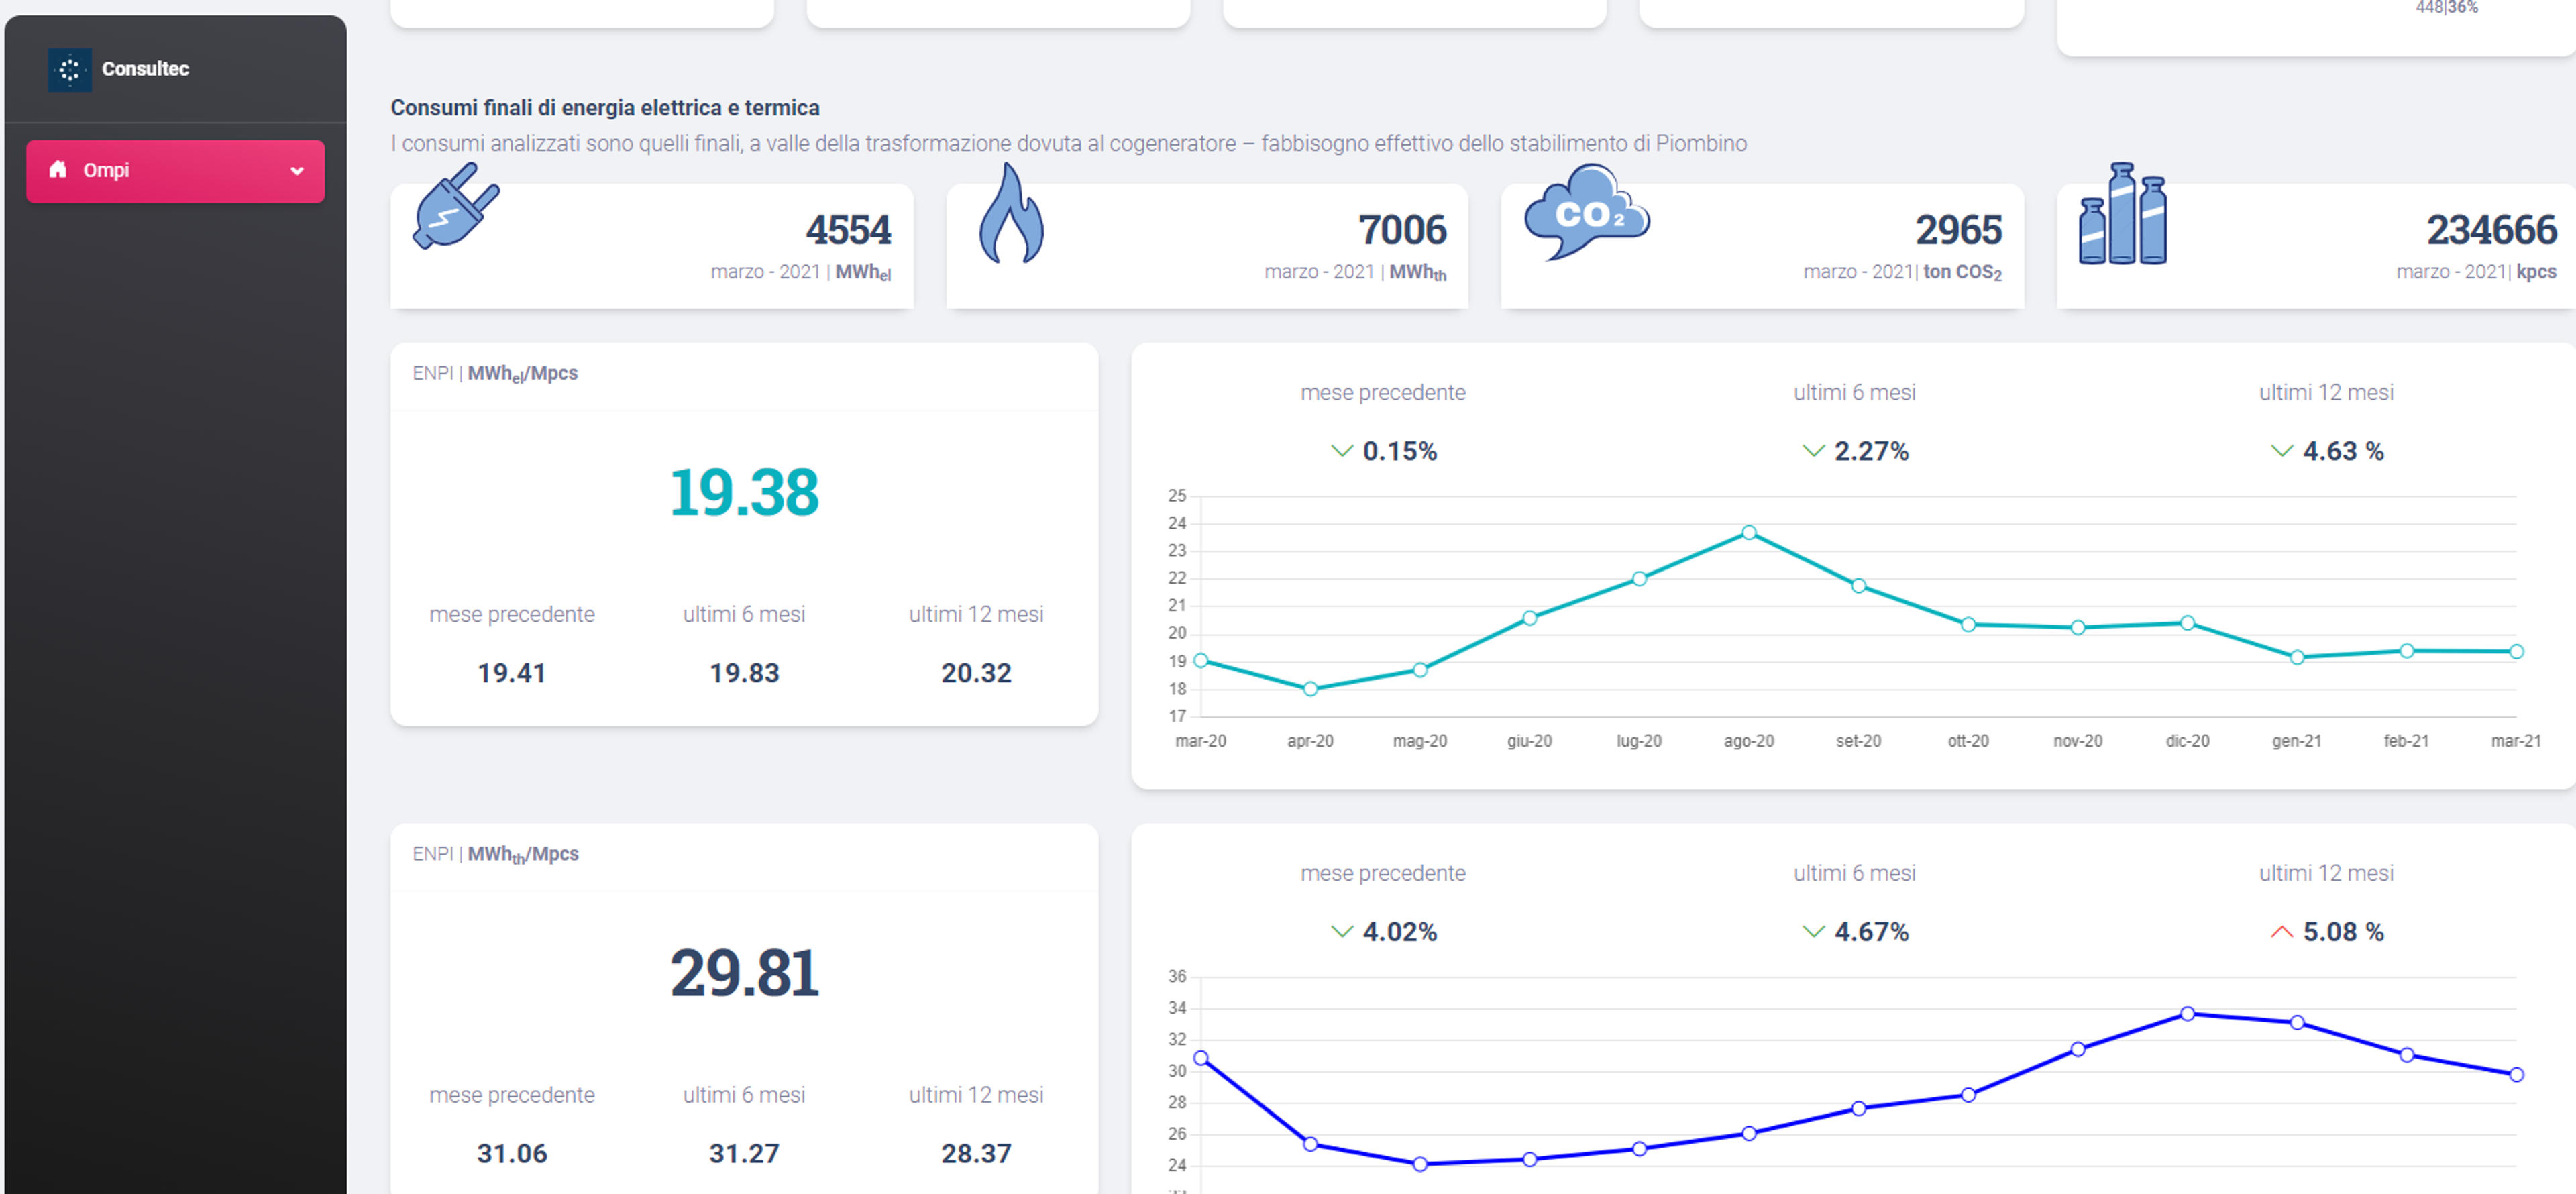Select the ago-20 peak point on electric chart
This screenshot has height=1194, width=2576.
[1748, 532]
